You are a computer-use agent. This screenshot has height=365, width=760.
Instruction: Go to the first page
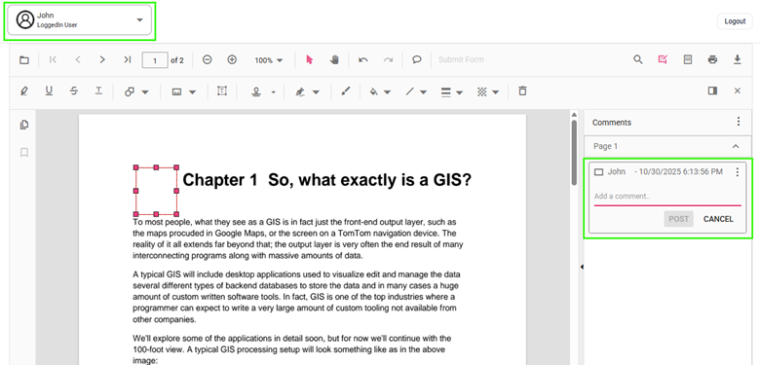54,59
